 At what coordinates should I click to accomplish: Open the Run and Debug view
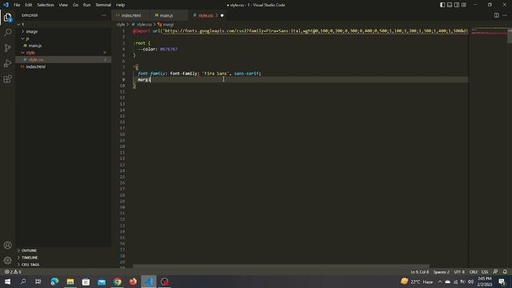pyautogui.click(x=7, y=63)
